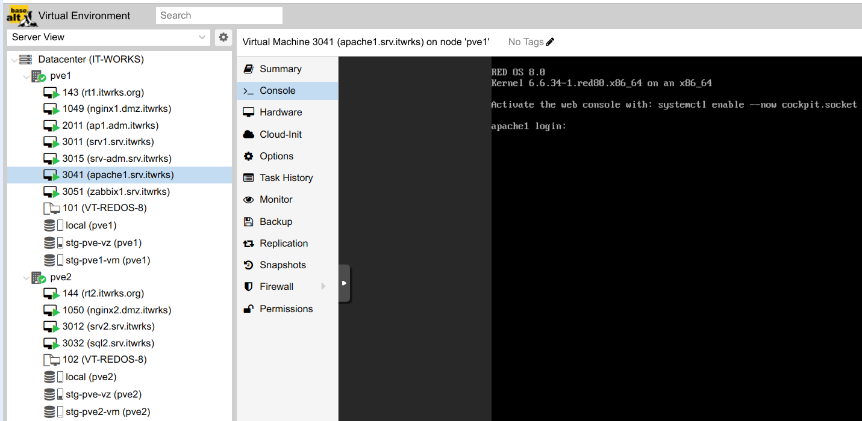Click the gear settings icon beside Server View

(x=223, y=37)
